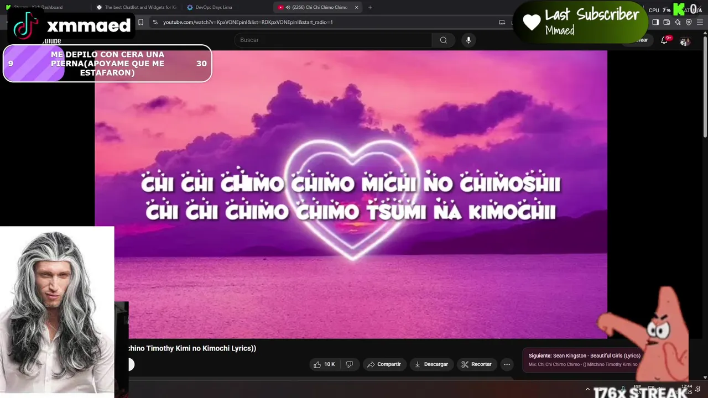This screenshot has width=708, height=398.
Task: Toggle the browser sidebar panel icon
Action: 655,22
